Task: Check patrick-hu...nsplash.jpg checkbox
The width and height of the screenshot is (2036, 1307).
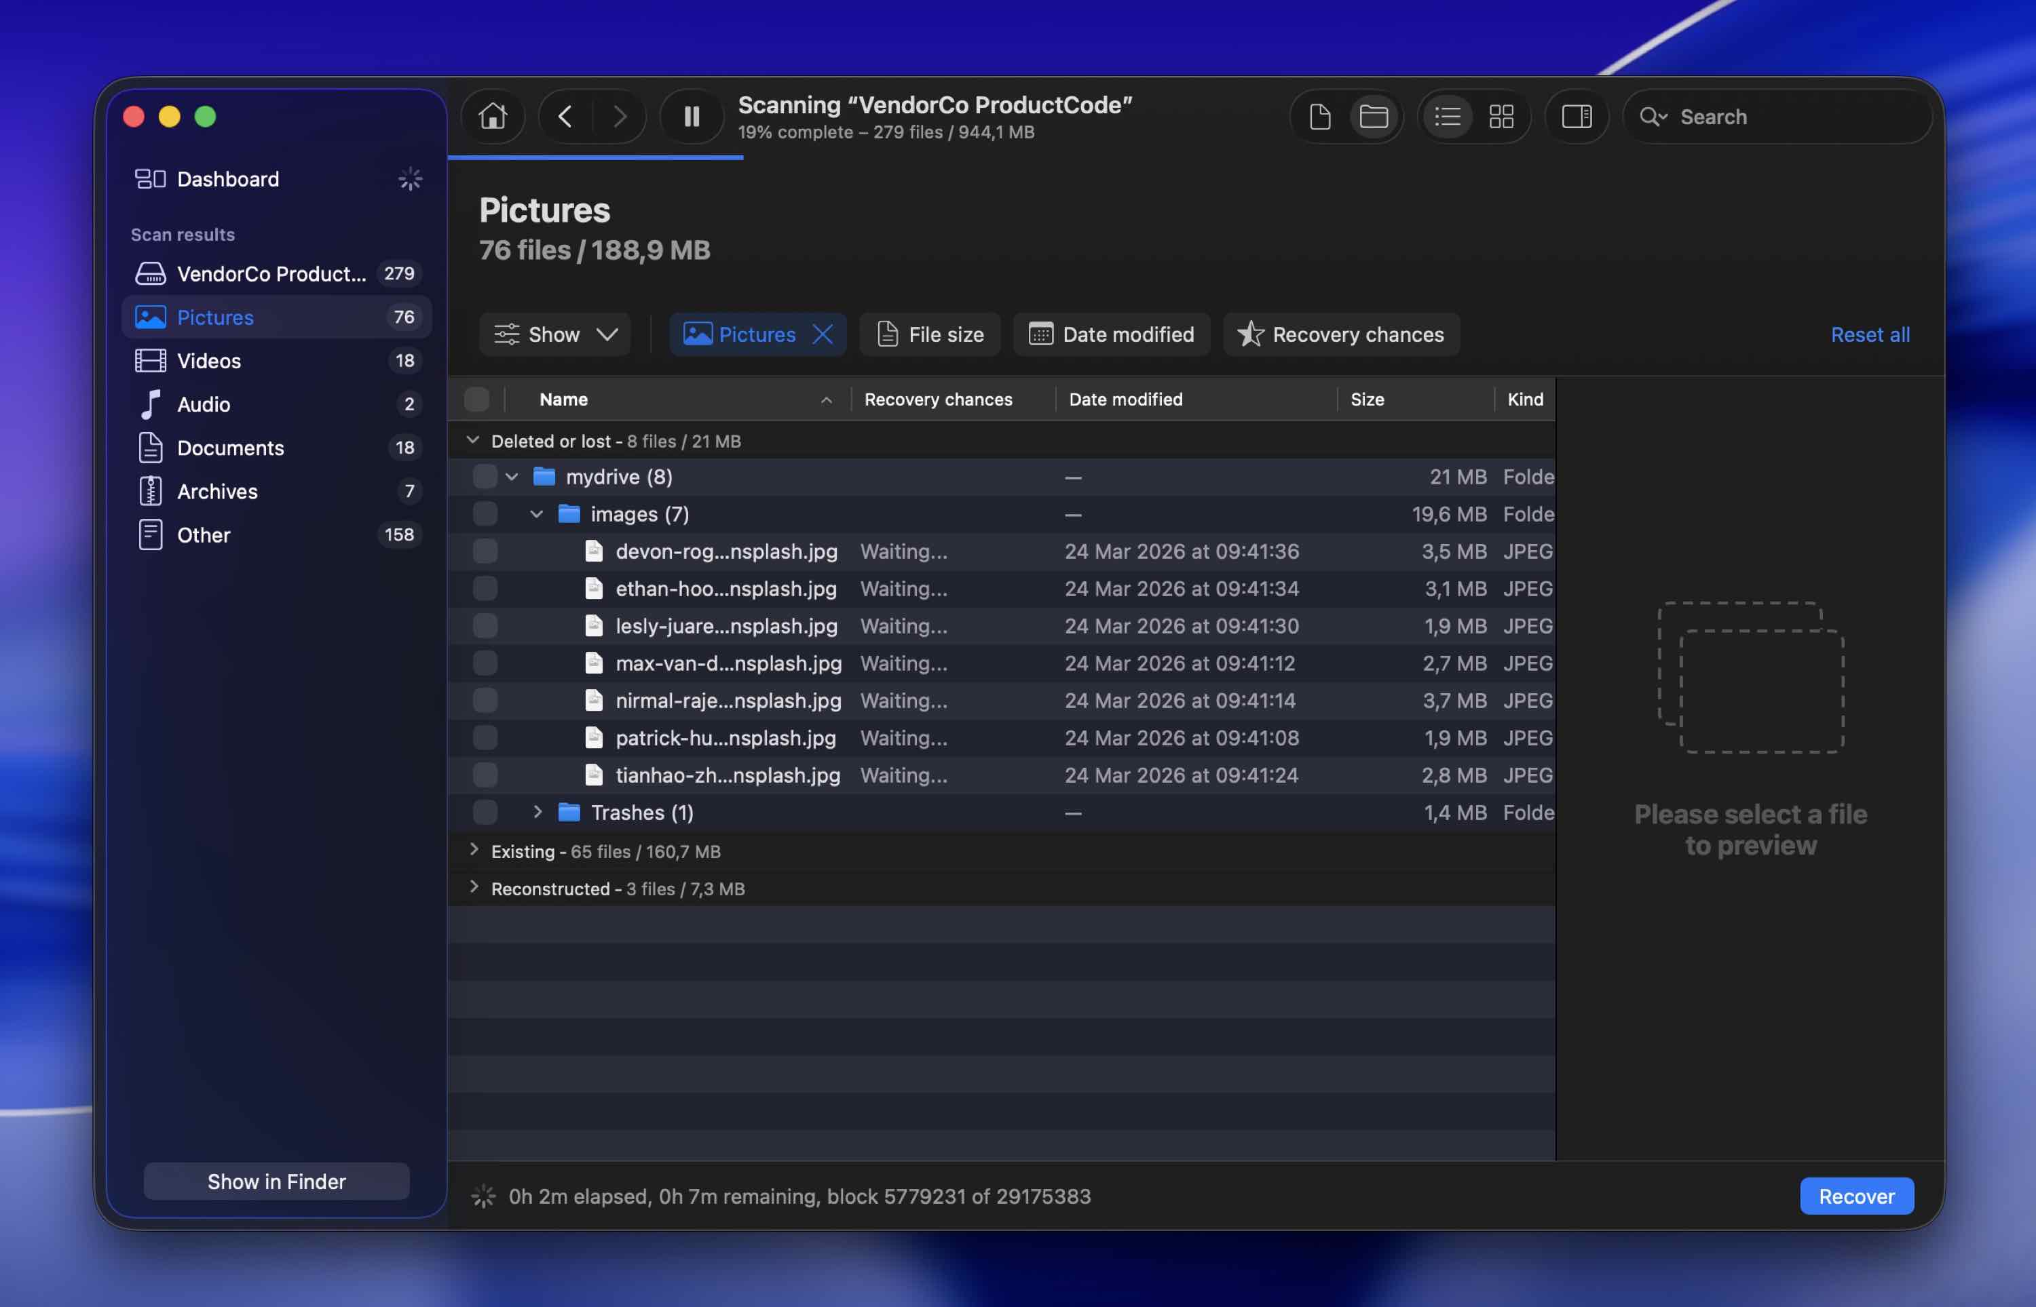Action: click(x=485, y=737)
